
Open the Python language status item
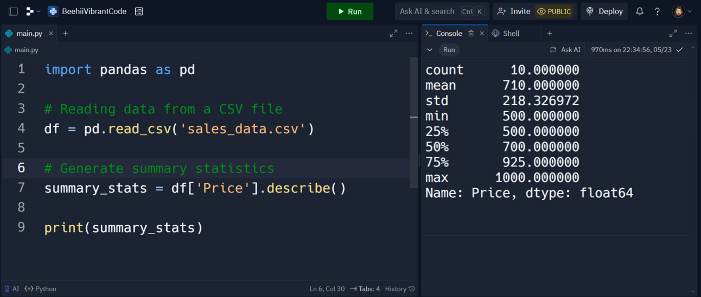pos(41,289)
